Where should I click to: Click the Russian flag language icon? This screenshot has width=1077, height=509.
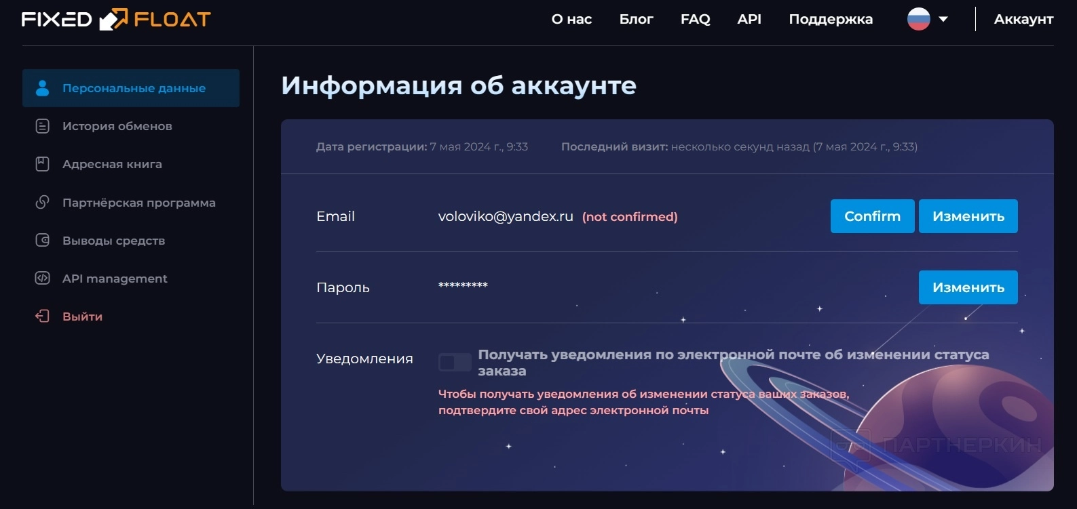[919, 19]
